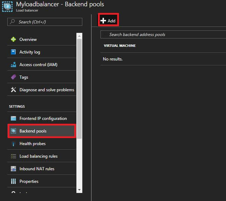Viewport: 226px width, 201px height.
Task: Click the sidebar vertical scrollbar thumb
Action: pos(79,87)
